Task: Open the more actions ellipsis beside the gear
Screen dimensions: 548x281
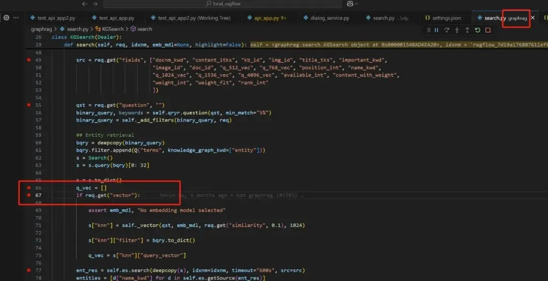Action: coord(16,18)
